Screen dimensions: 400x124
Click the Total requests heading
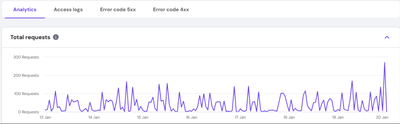point(30,37)
